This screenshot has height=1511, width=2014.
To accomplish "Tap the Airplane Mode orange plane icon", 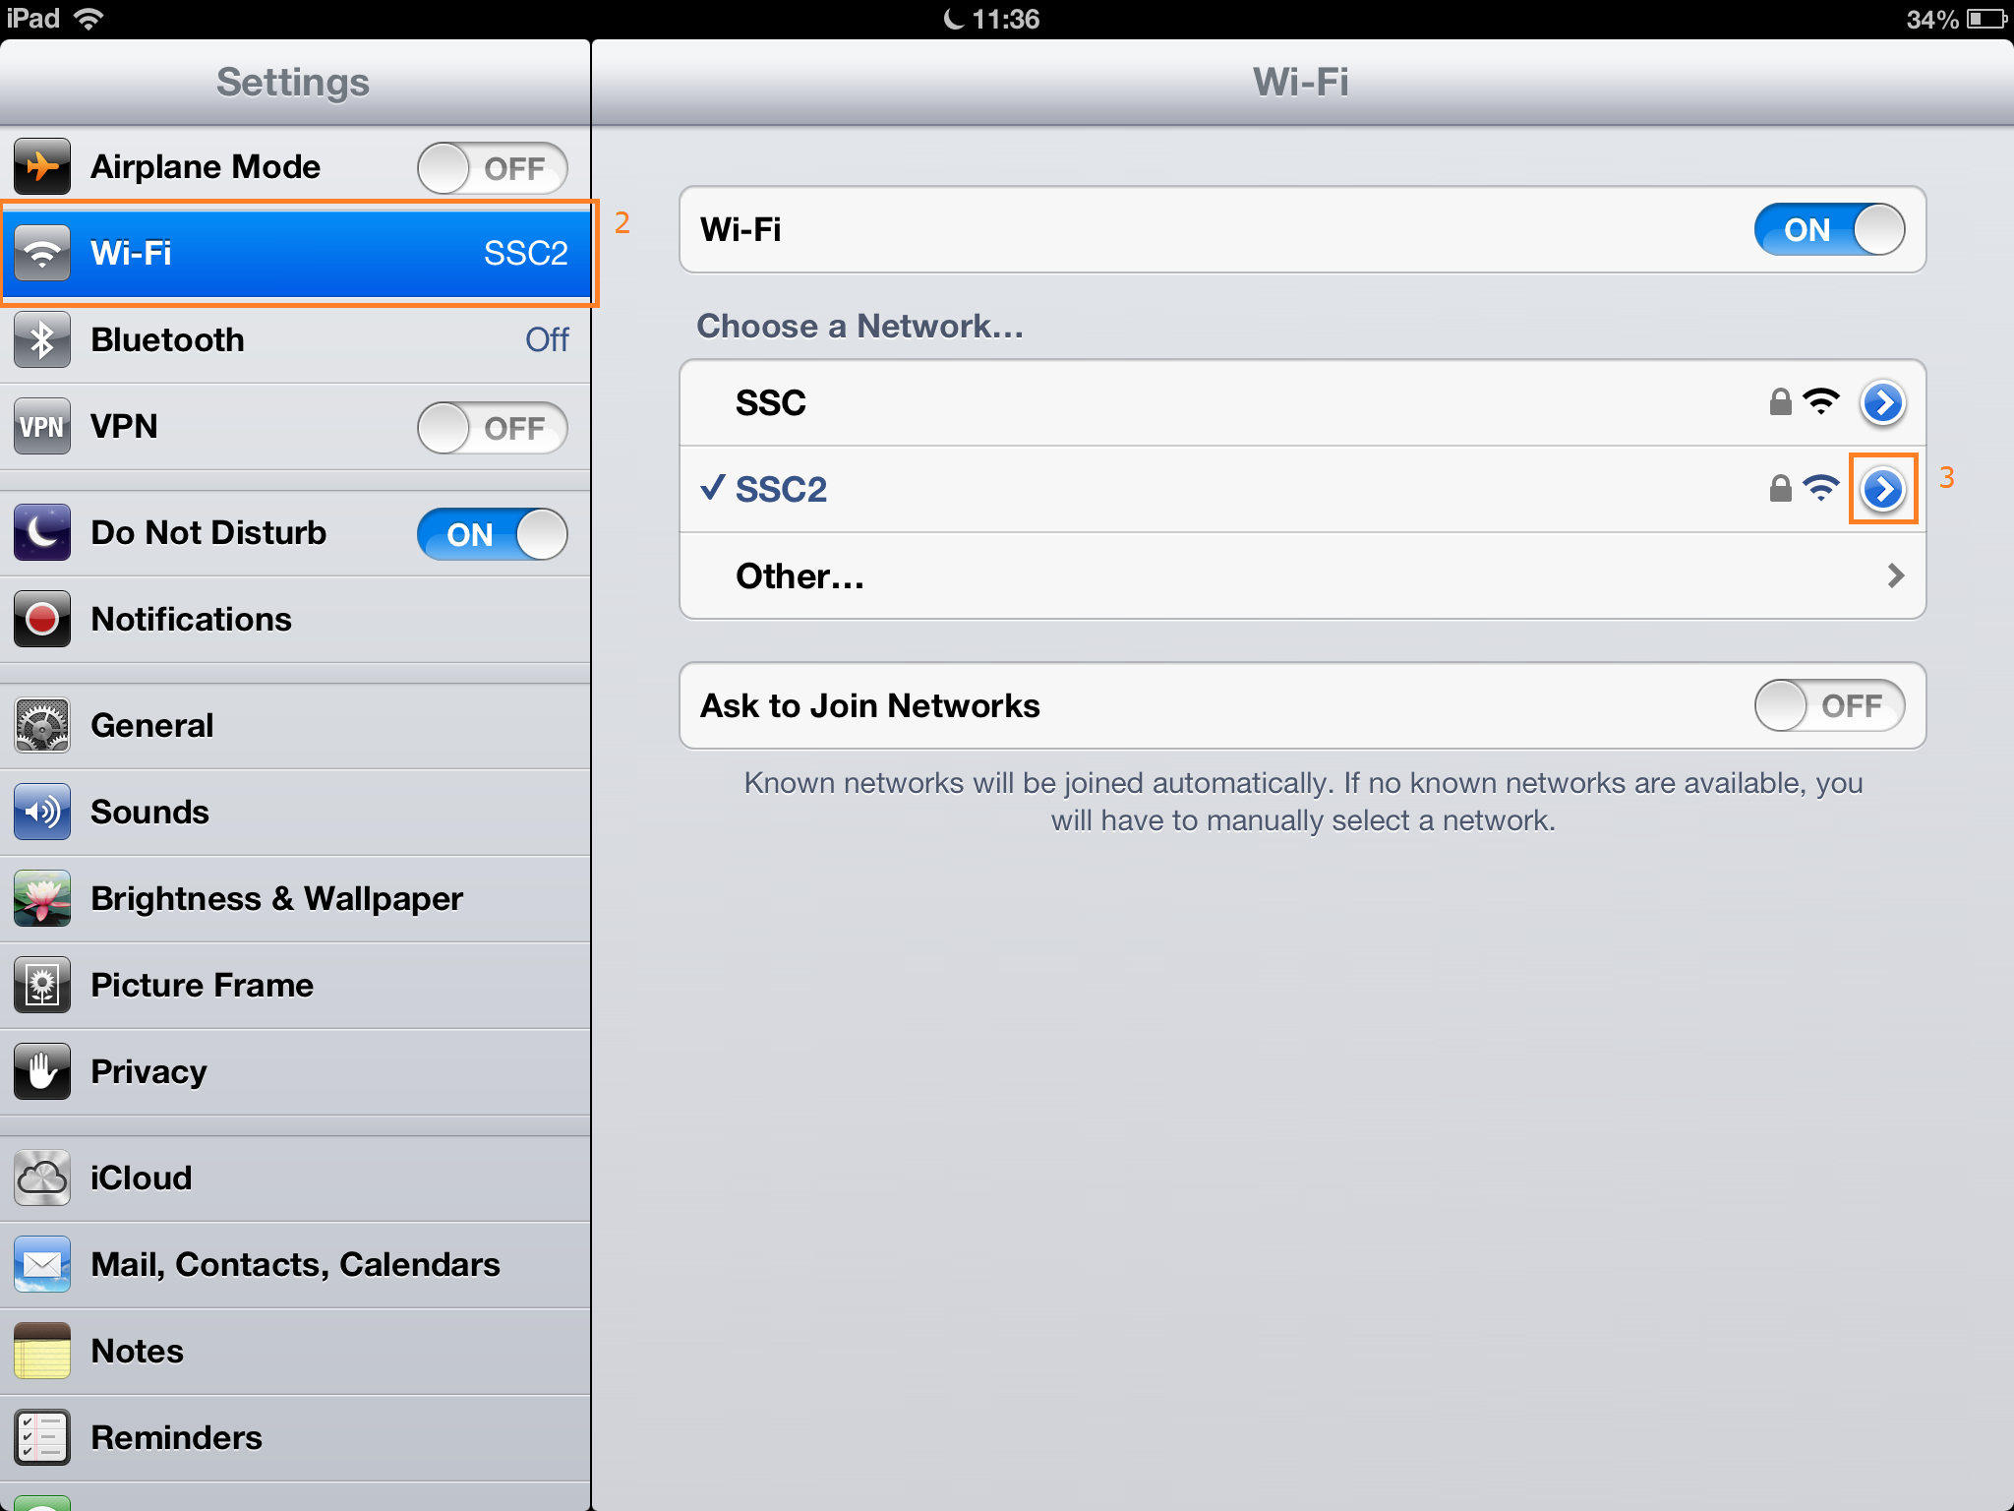I will (42, 166).
